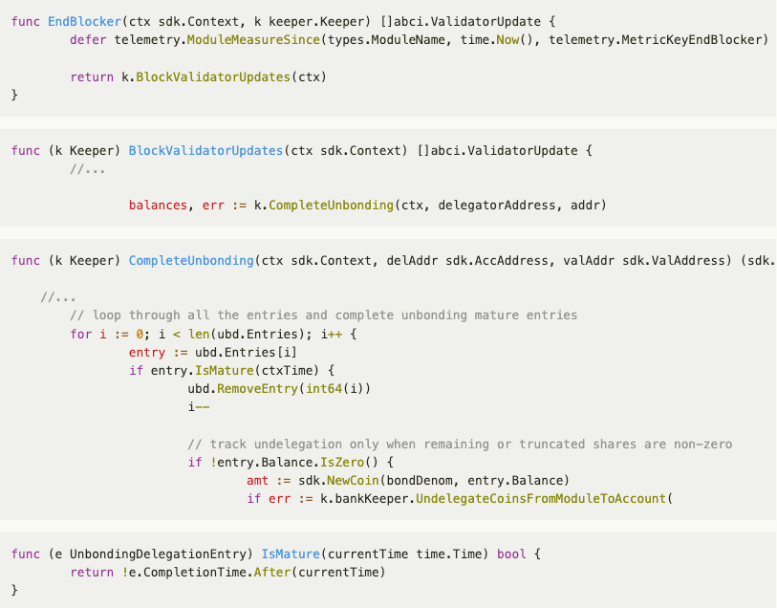Click the red balances variable

[158, 206]
